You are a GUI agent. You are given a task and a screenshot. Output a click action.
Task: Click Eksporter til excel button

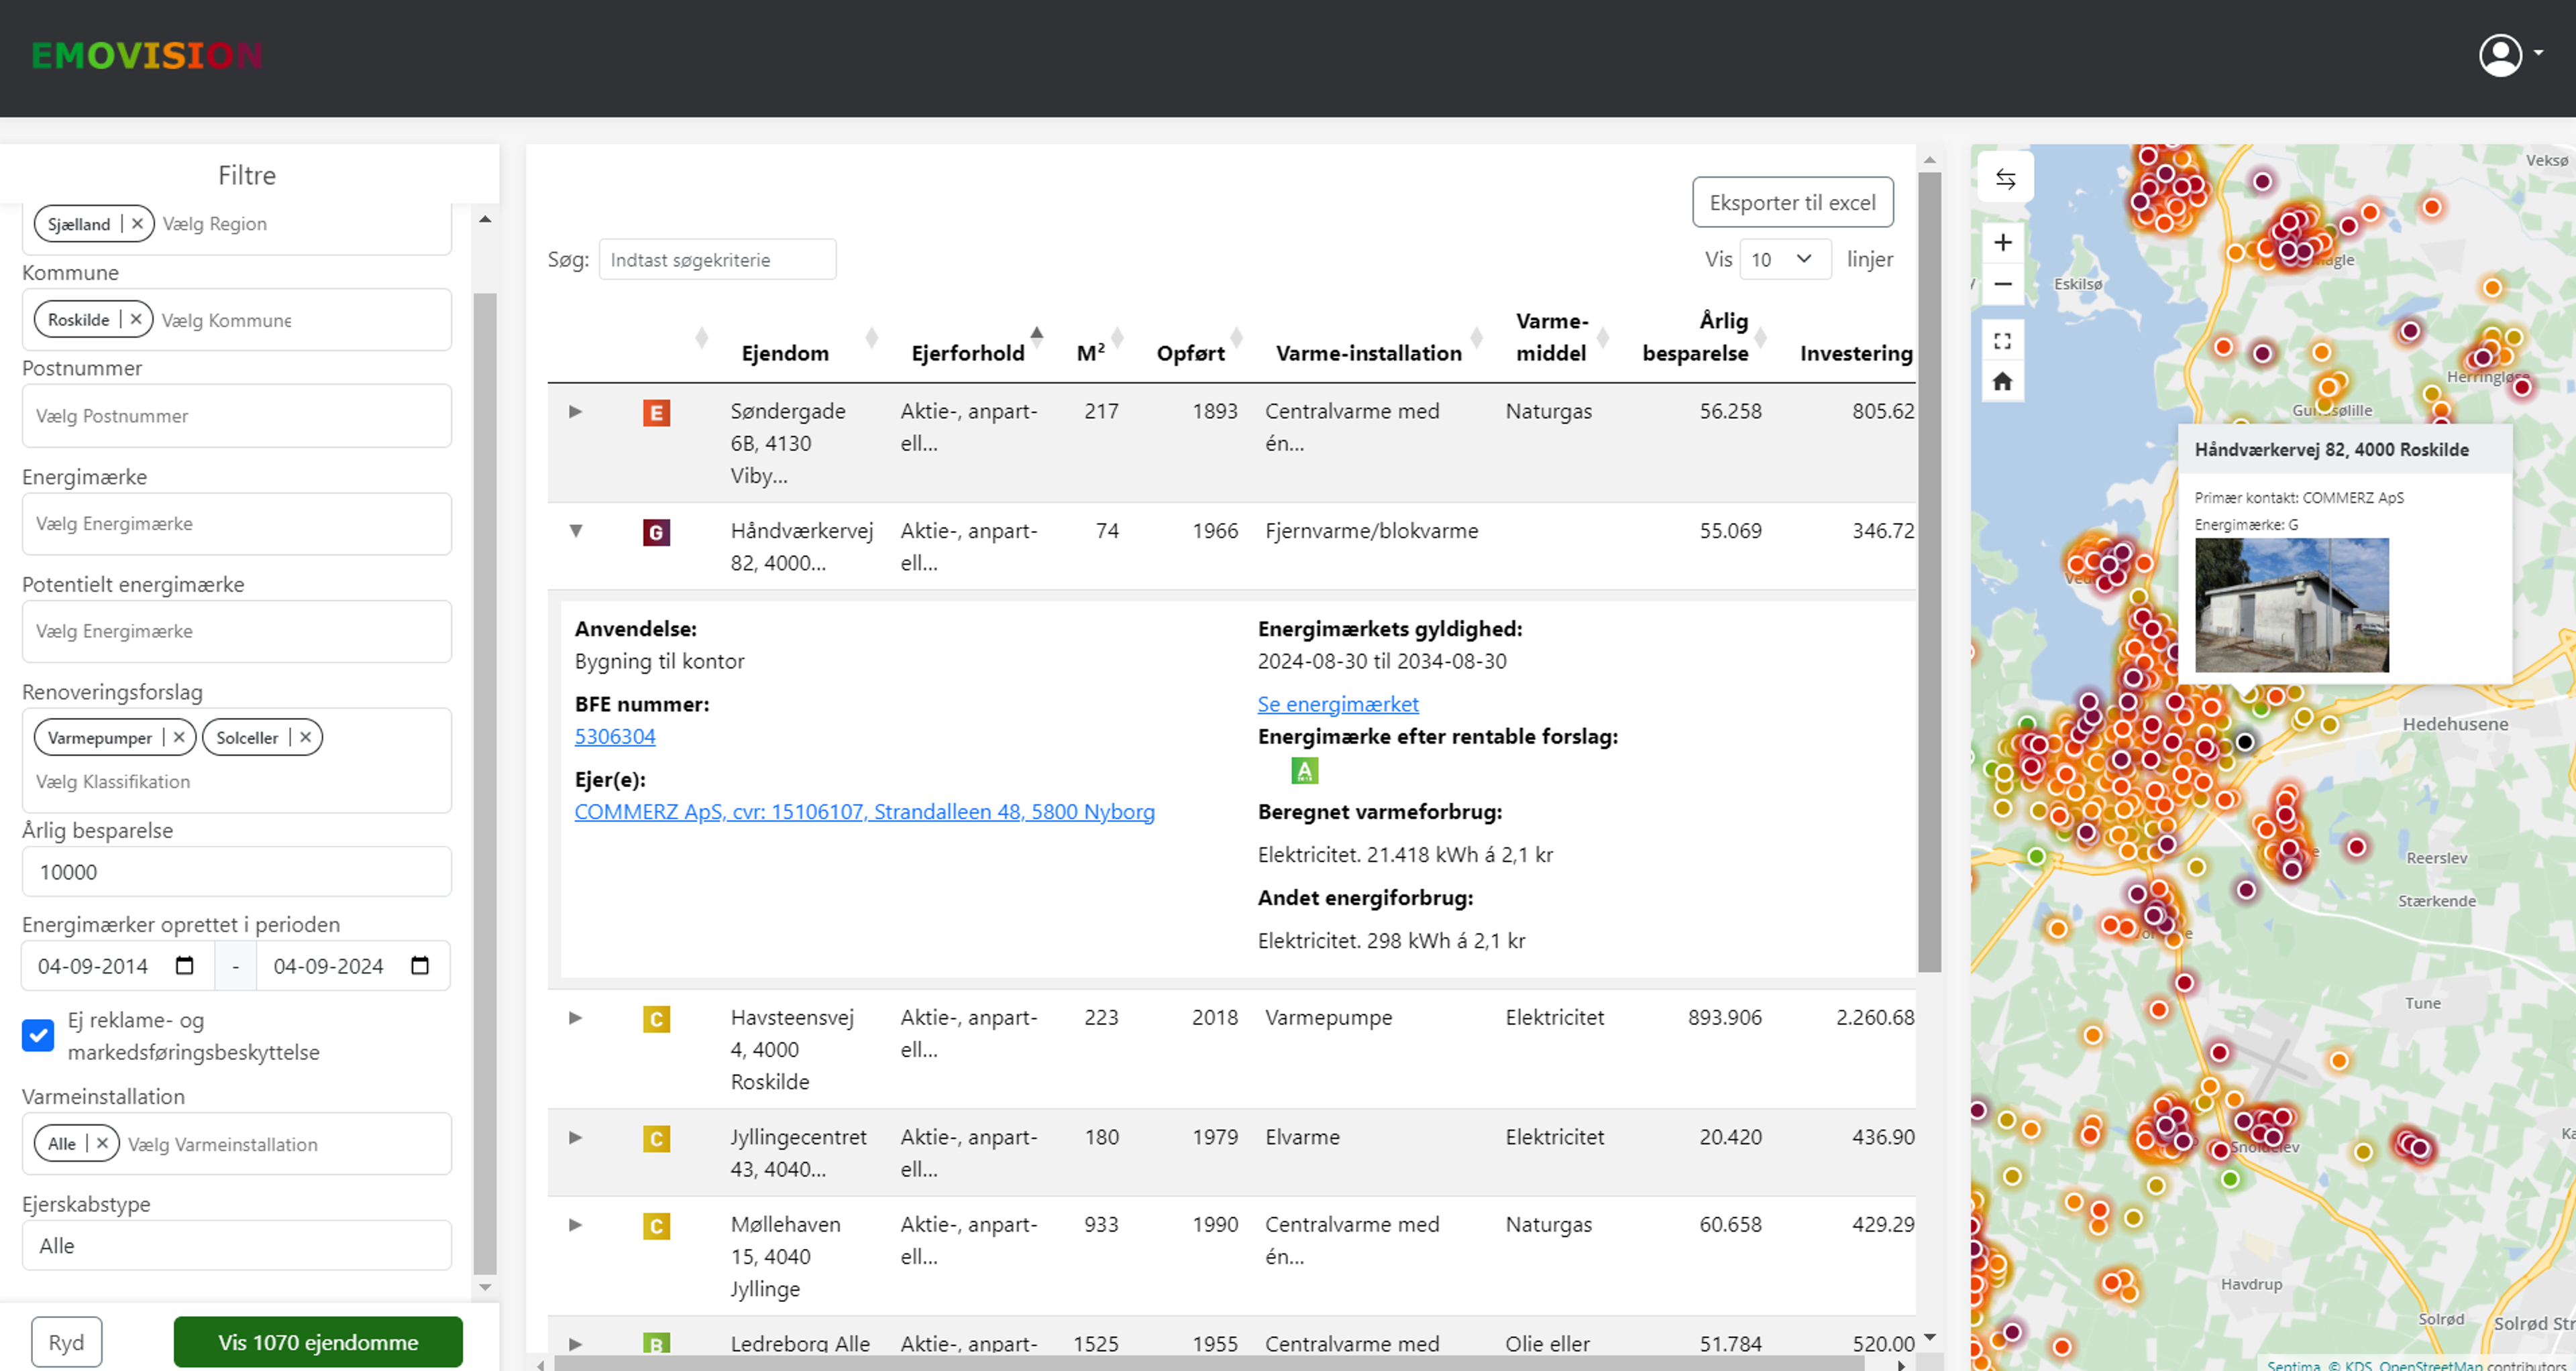coord(1792,203)
